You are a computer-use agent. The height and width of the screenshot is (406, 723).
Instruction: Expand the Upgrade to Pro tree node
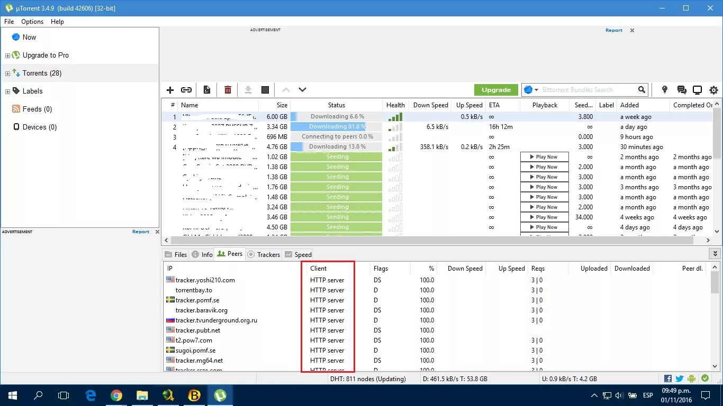pyautogui.click(x=7, y=56)
